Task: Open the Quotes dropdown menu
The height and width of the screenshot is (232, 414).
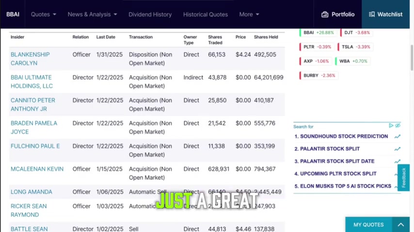Action: point(43,14)
